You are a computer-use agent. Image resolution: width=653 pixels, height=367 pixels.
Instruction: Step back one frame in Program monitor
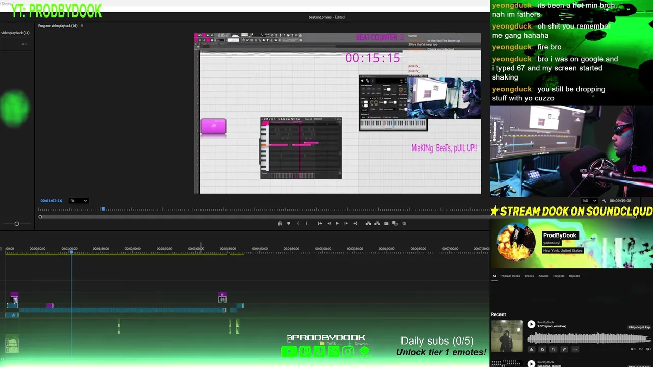(x=329, y=223)
